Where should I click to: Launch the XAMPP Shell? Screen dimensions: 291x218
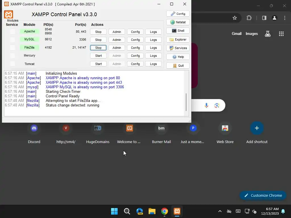[x=178, y=31]
